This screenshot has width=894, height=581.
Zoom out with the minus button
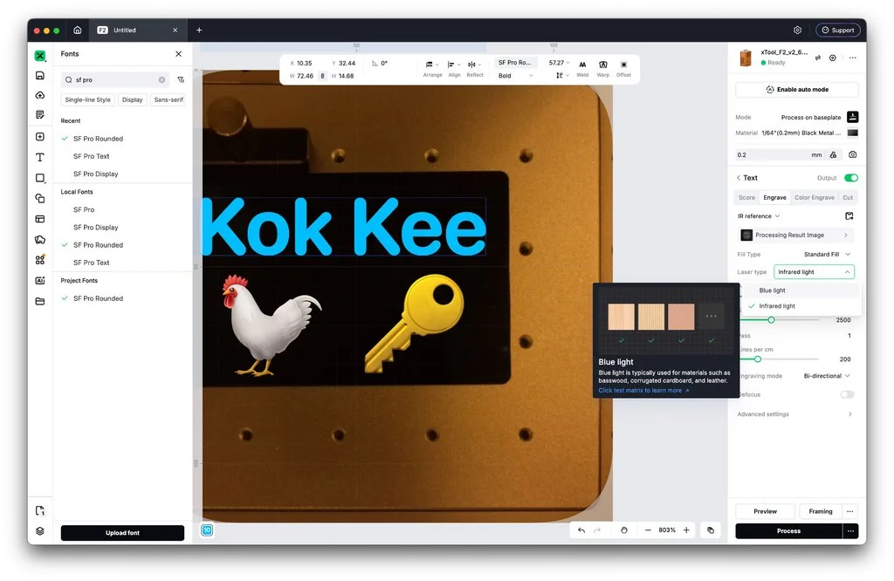[x=648, y=530]
